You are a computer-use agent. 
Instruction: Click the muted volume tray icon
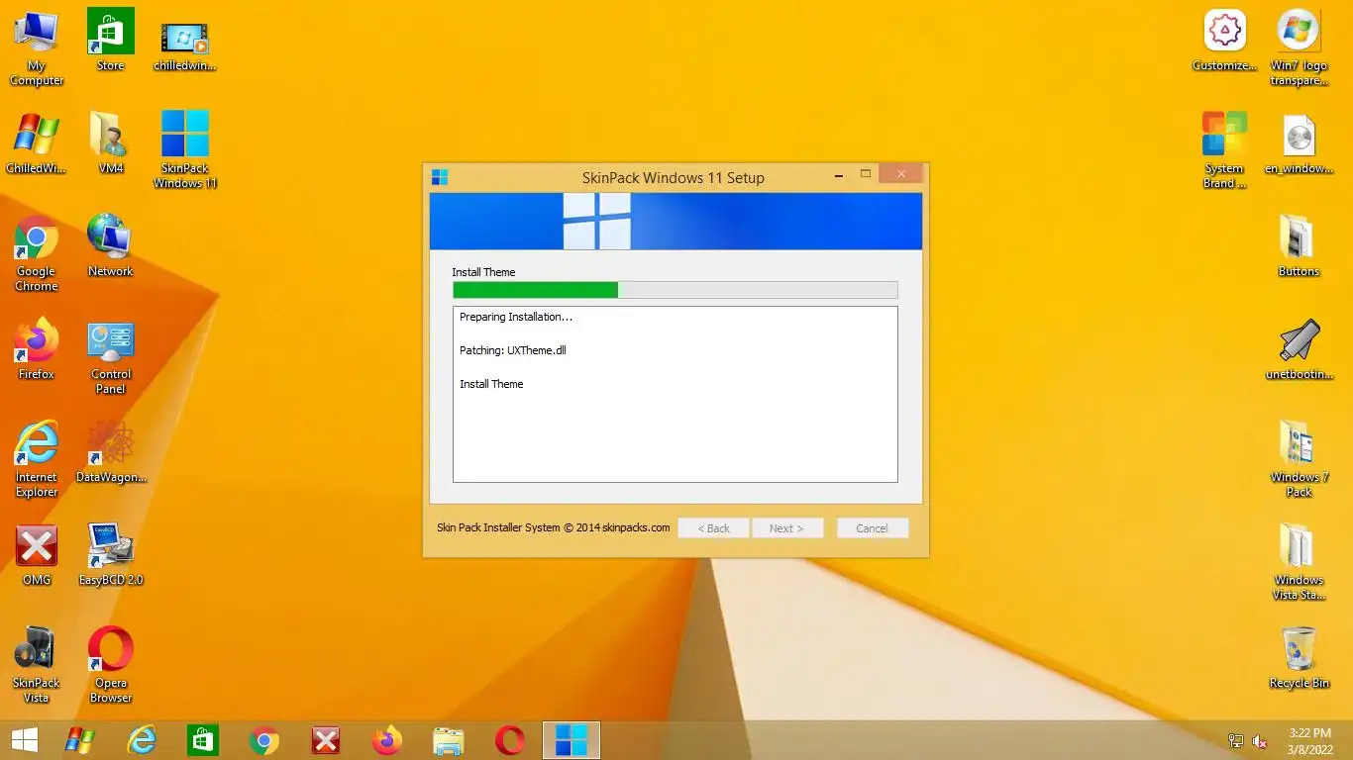(1260, 741)
